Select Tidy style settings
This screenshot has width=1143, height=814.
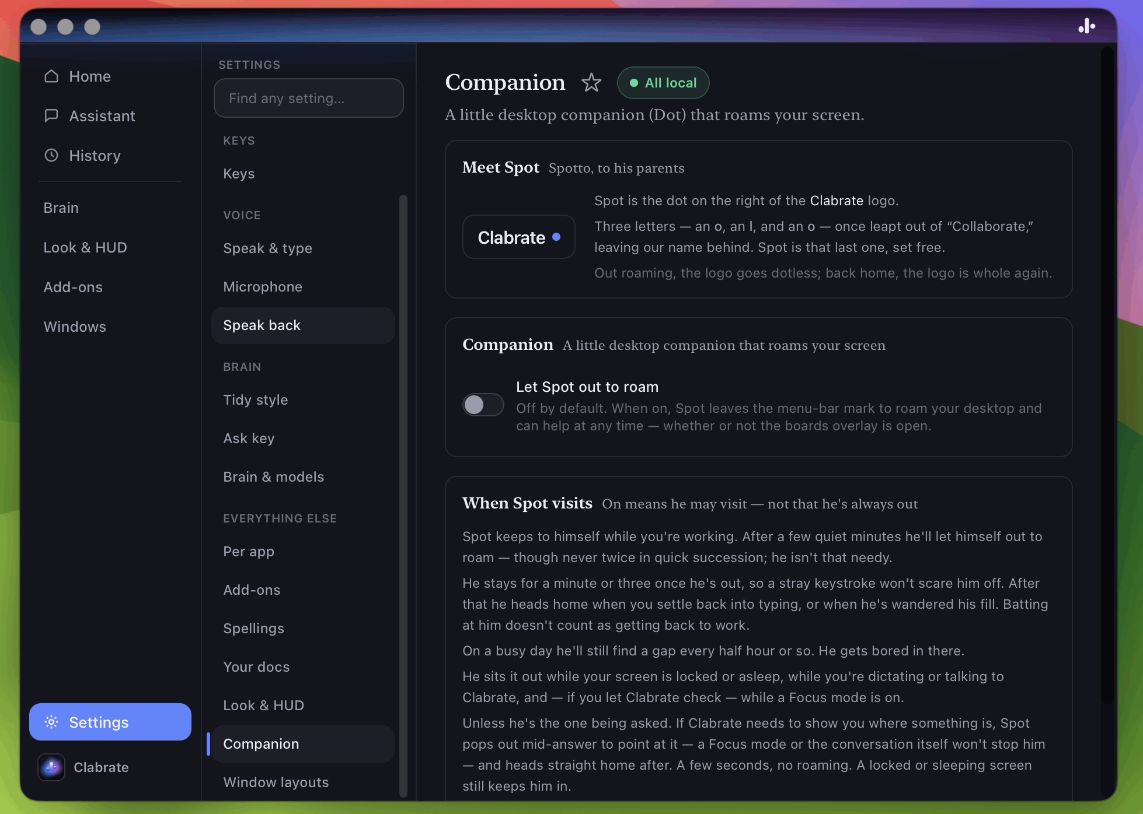(303, 400)
